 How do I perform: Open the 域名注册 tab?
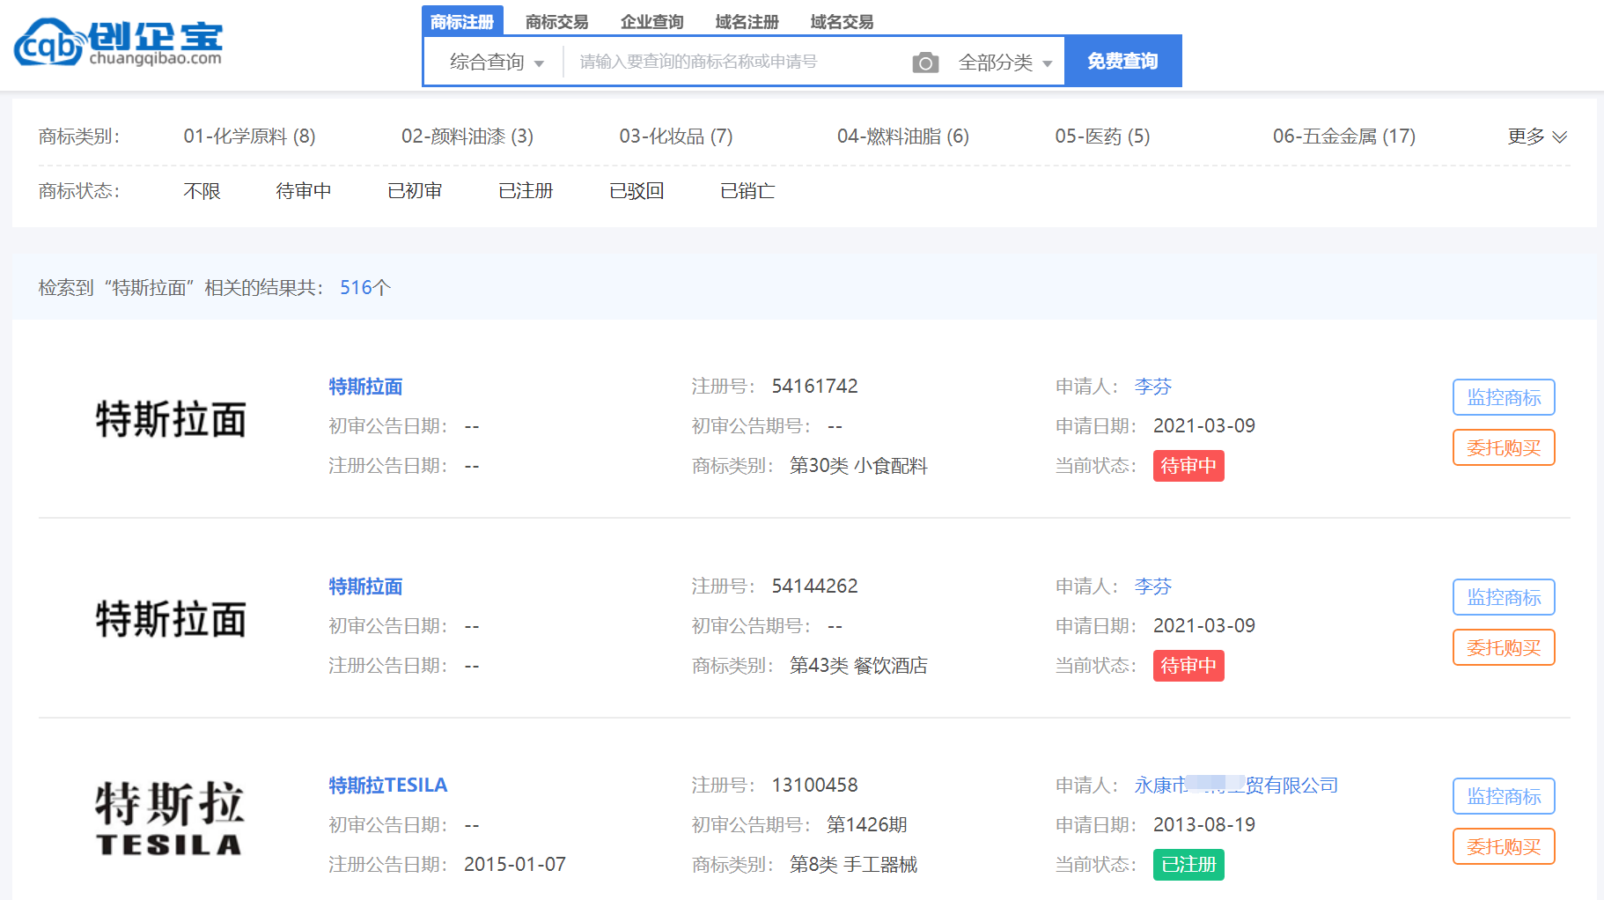click(x=747, y=22)
